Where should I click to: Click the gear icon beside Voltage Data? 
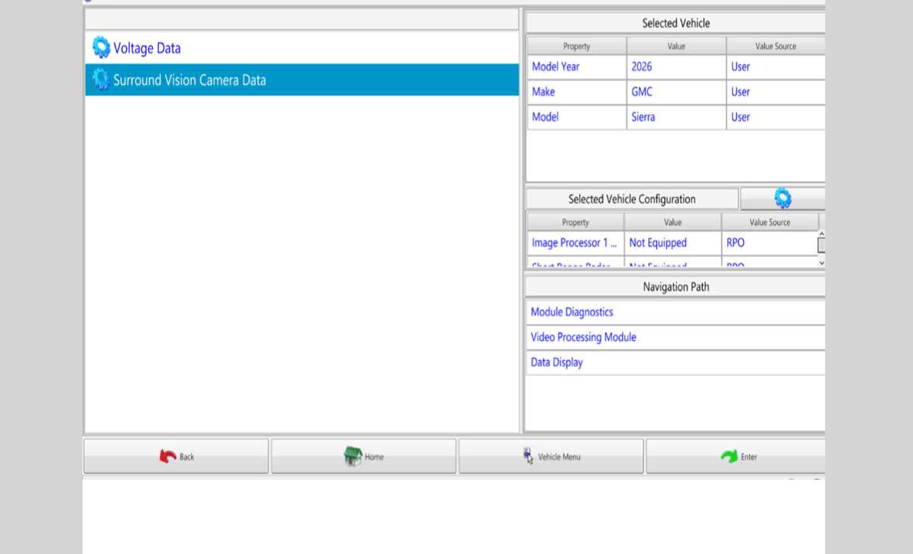click(x=101, y=48)
